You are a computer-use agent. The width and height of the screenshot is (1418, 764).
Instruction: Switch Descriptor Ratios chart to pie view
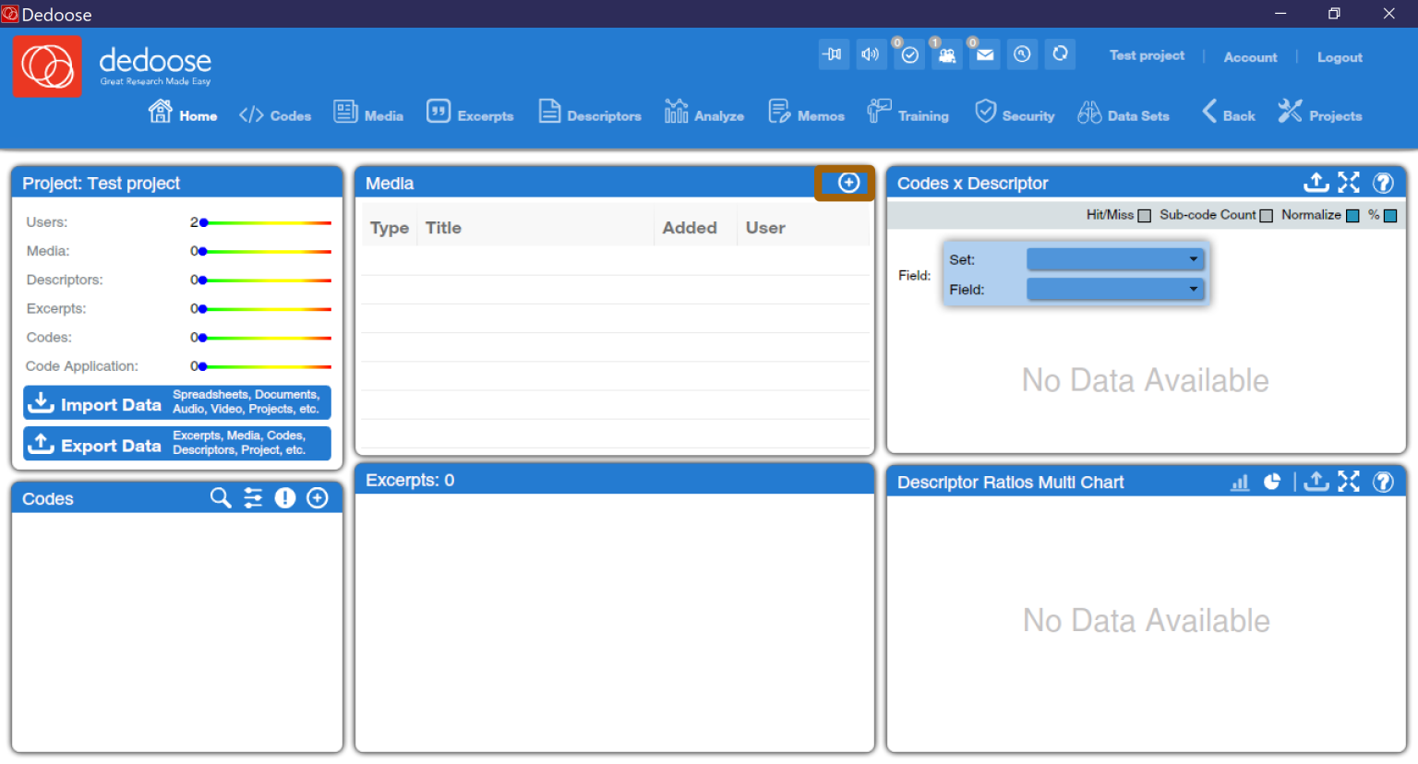coord(1271,481)
